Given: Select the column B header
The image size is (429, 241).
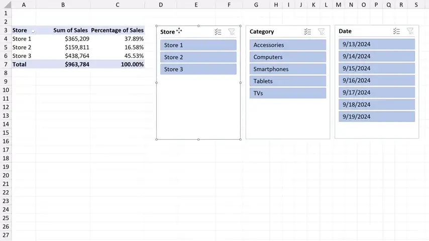Looking at the screenshot, I should (x=63, y=5).
